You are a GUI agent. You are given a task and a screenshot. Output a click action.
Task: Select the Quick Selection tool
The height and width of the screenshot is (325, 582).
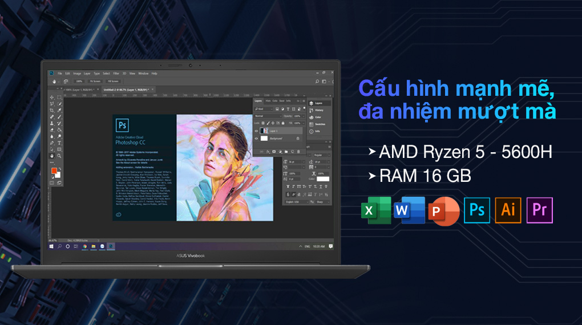tap(59, 104)
